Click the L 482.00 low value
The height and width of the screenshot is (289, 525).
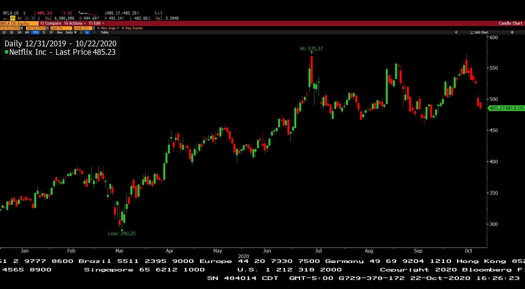140,18
